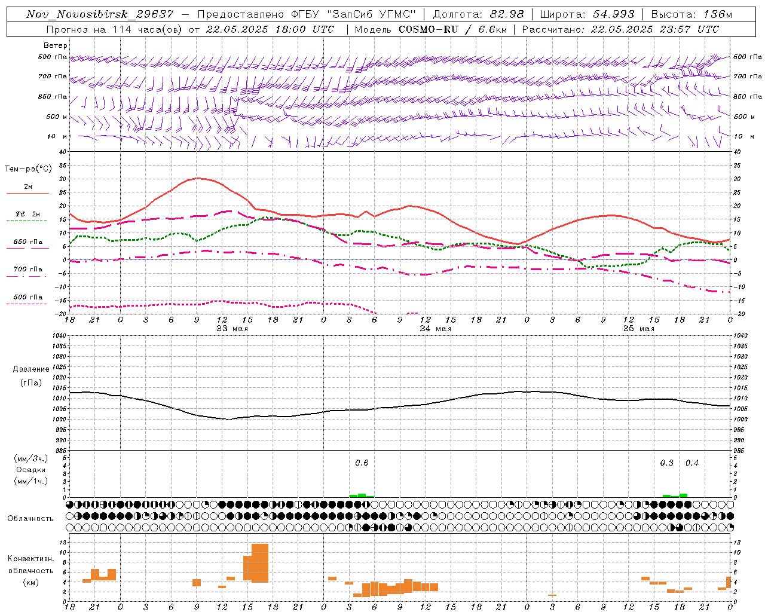Click the '(гПа)' unit under Давление
This screenshot has height=612, width=765.
point(31,383)
